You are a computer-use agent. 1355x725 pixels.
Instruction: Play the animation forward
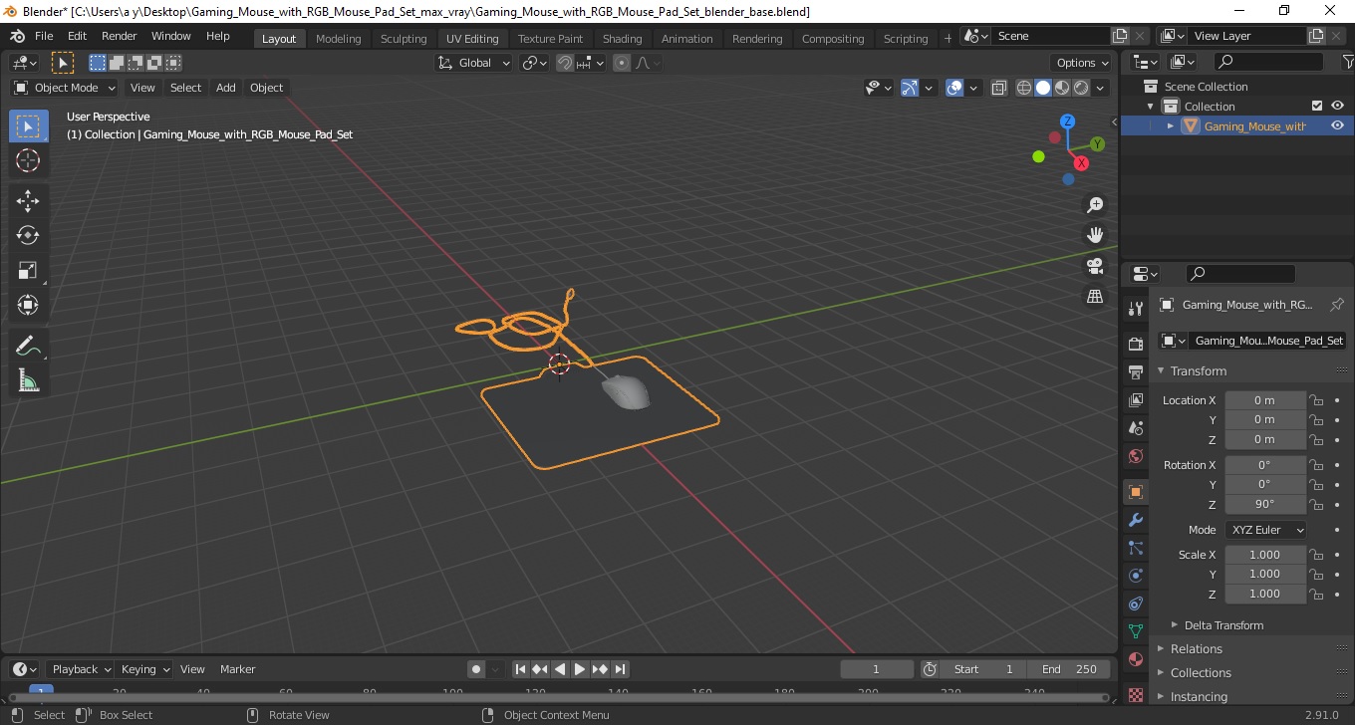pyautogui.click(x=580, y=669)
